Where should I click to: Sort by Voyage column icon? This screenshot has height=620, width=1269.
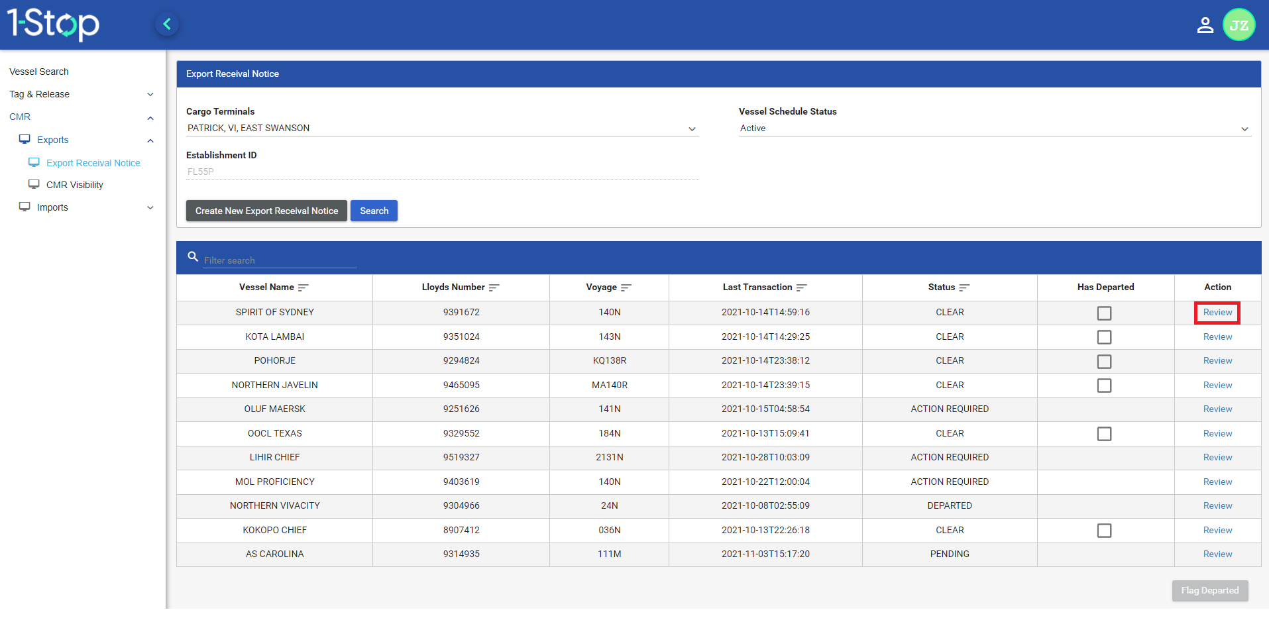[626, 287]
